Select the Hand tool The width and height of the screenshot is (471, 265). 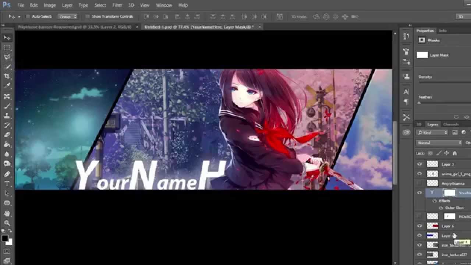pos(7,213)
